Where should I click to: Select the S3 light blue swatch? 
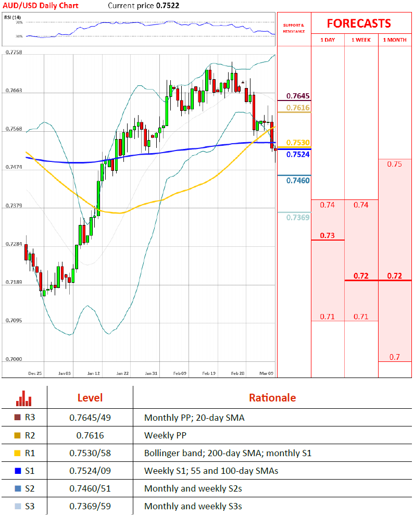[18, 506]
